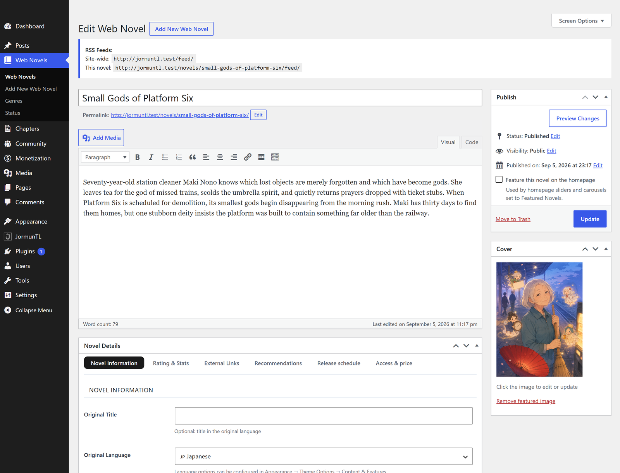Toggle bold formatting in editor toolbar
This screenshot has height=473, width=620.
(137, 157)
